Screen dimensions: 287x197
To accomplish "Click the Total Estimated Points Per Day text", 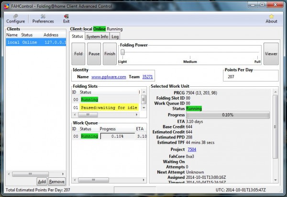I will pyautogui.click(x=38, y=190).
